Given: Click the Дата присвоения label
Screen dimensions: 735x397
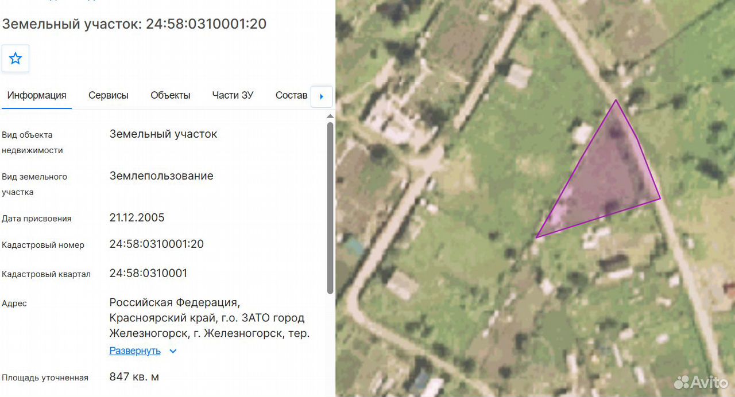Looking at the screenshot, I should [x=37, y=219].
